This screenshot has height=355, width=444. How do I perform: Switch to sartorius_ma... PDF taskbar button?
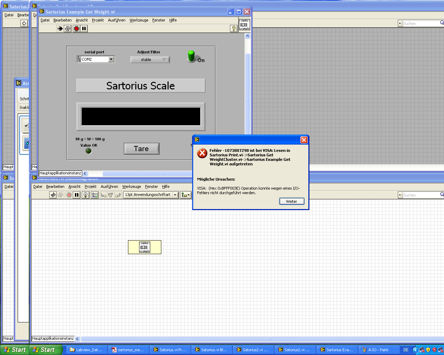[x=128, y=350]
